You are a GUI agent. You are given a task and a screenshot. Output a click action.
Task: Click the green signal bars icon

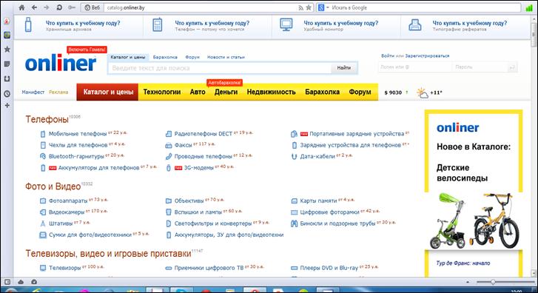[x=529, y=7]
